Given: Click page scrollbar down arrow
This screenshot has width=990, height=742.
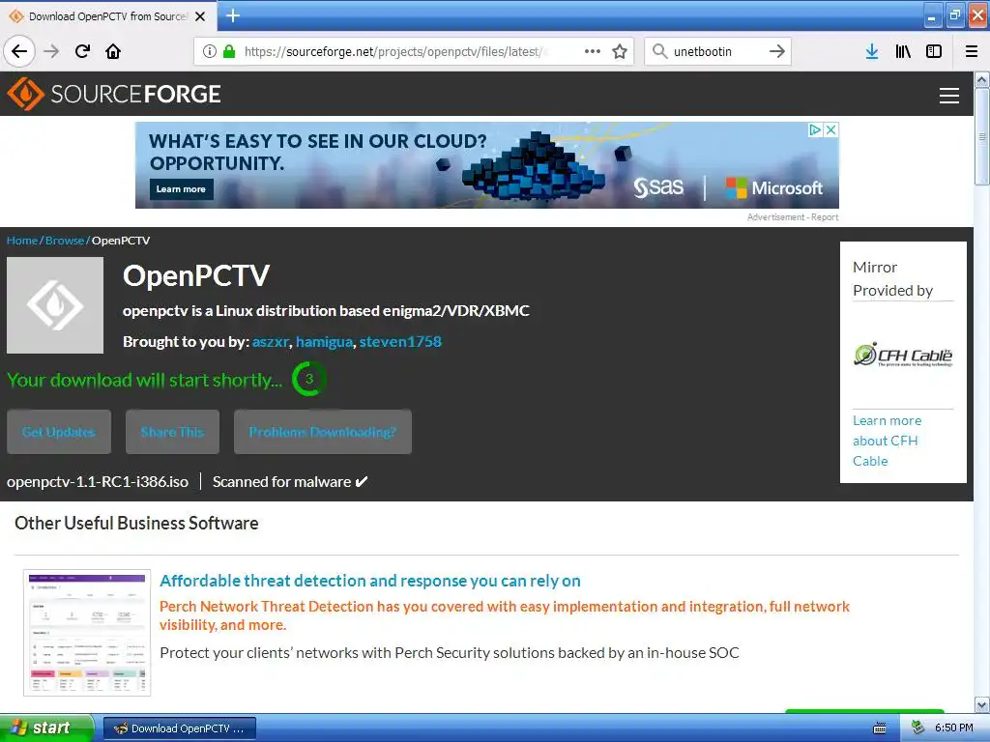Looking at the screenshot, I should (982, 704).
